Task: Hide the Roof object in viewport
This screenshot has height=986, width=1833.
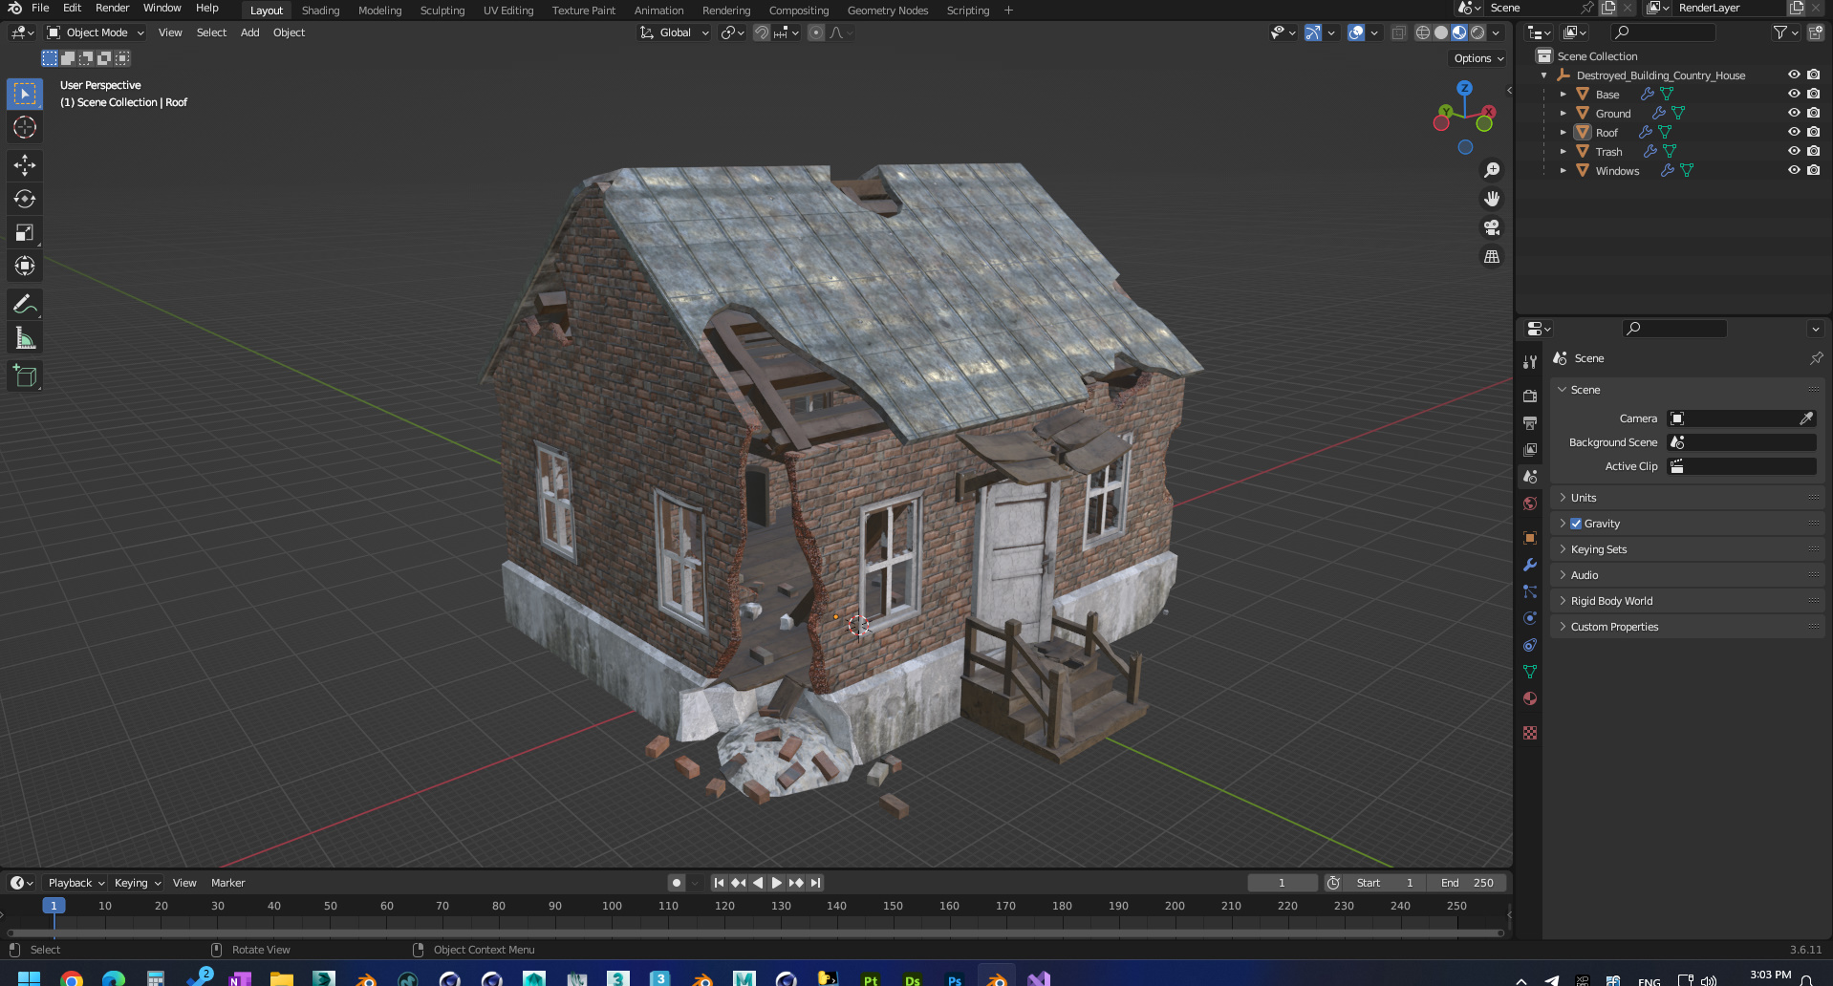Action: [1794, 132]
